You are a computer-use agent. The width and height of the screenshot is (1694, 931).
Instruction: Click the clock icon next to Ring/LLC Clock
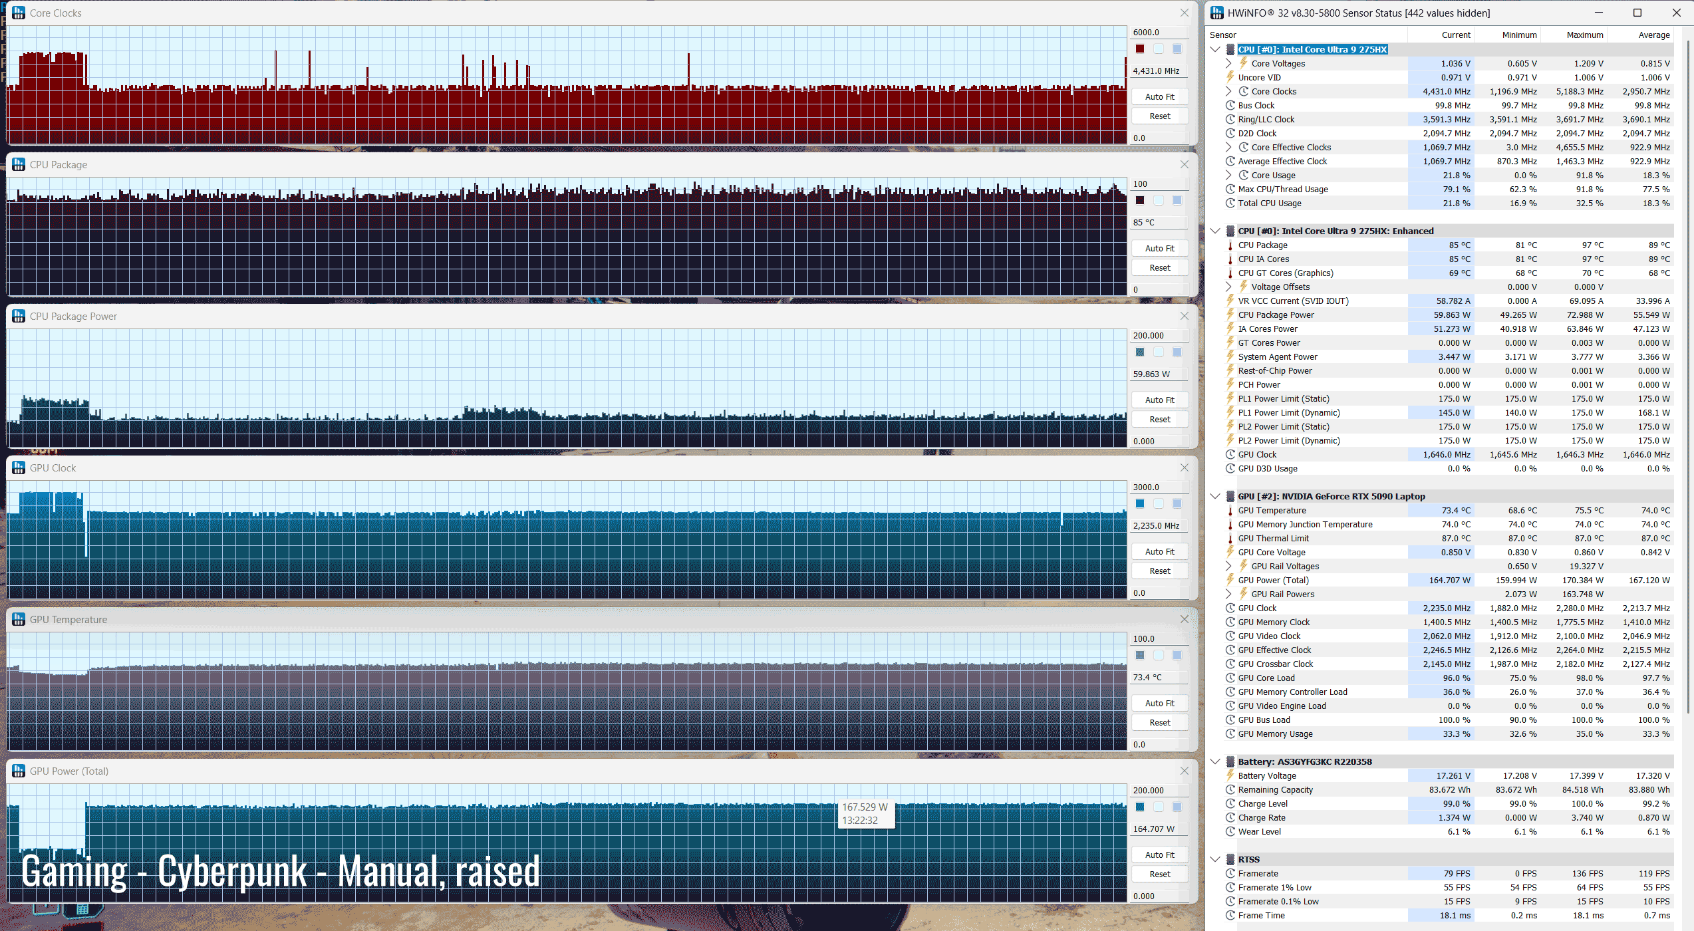click(x=1230, y=119)
